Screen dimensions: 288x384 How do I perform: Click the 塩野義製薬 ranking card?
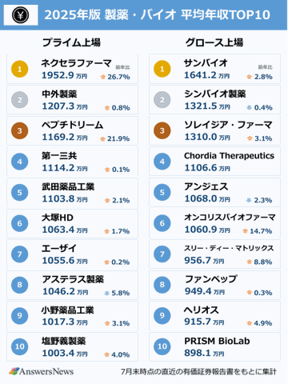pyautogui.click(x=72, y=346)
